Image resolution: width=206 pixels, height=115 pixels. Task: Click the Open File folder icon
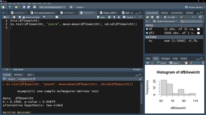[x=16, y=7]
